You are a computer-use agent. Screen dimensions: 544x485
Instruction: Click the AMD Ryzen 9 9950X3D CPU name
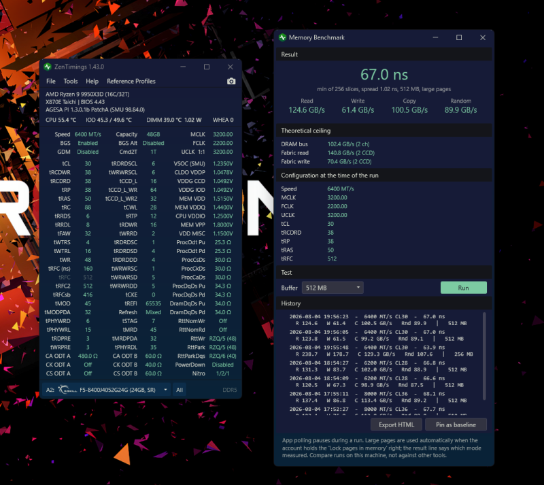pos(88,94)
